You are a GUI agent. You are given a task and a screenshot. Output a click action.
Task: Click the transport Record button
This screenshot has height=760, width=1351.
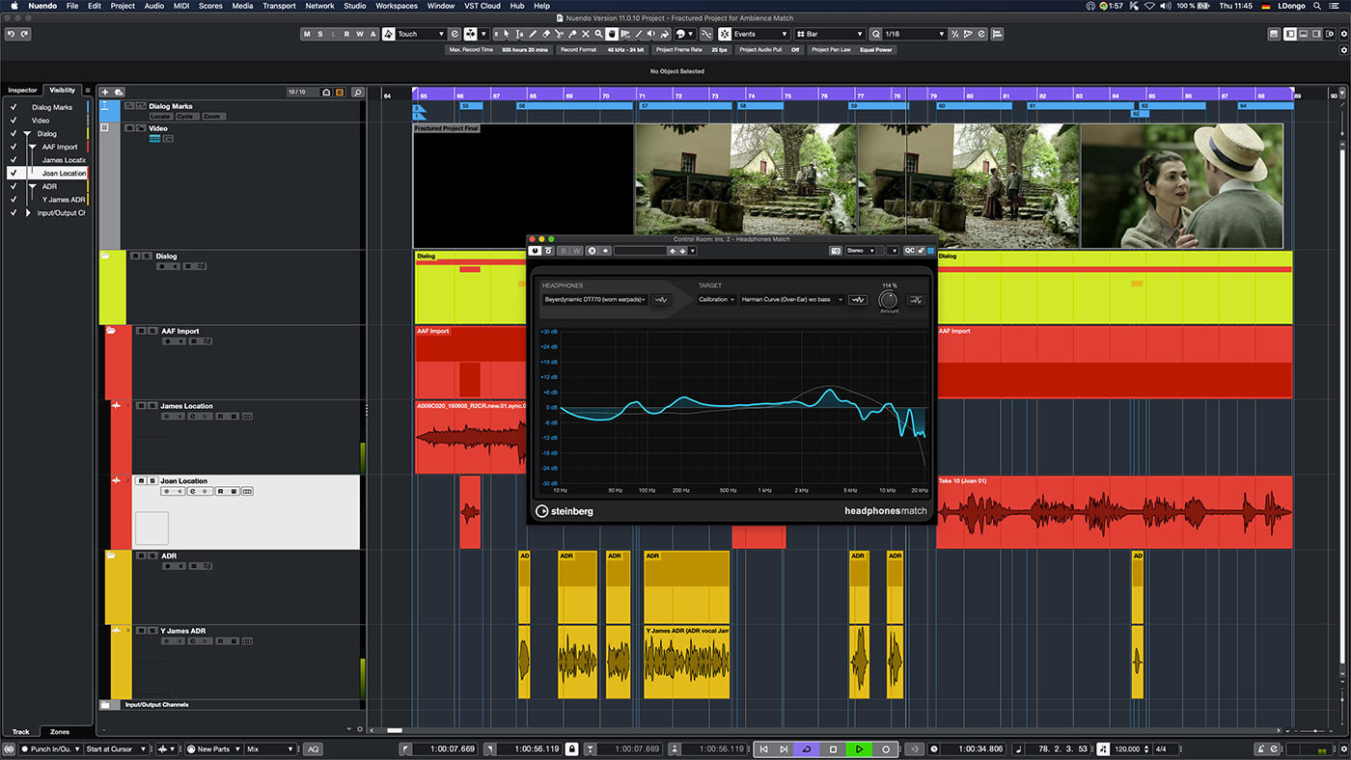click(x=886, y=749)
